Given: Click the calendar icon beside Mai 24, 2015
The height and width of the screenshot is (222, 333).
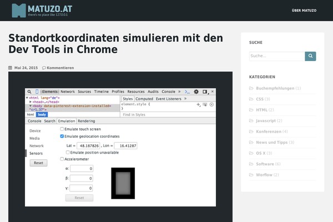Looking at the screenshot, I should tap(10, 68).
